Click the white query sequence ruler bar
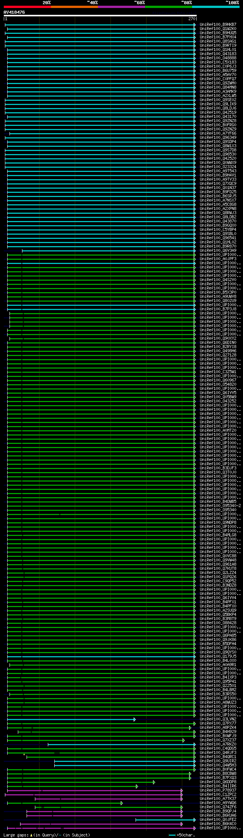This screenshot has height=838, width=243. [100, 16]
